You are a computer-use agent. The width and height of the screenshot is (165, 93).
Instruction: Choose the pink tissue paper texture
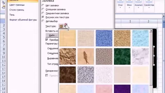tap(104, 89)
